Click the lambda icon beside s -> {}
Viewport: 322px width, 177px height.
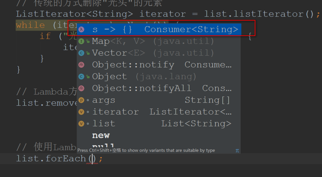[81, 29]
